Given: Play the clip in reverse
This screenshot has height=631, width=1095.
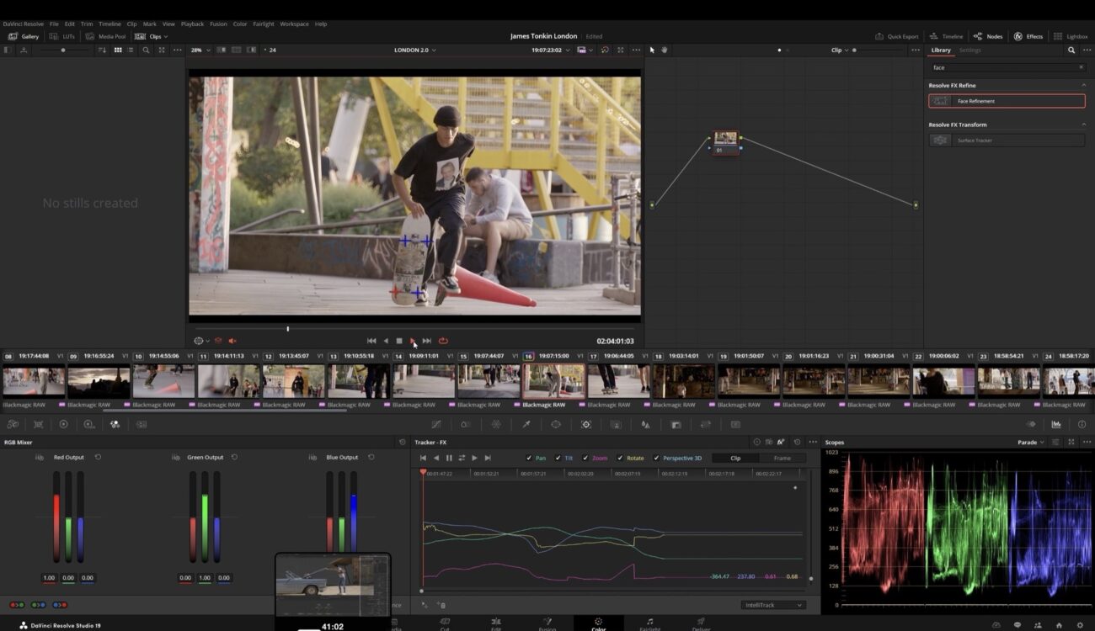Looking at the screenshot, I should 386,341.
